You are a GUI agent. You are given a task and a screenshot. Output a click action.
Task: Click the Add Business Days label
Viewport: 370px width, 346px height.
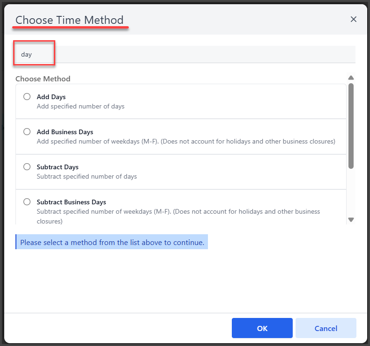coord(65,132)
